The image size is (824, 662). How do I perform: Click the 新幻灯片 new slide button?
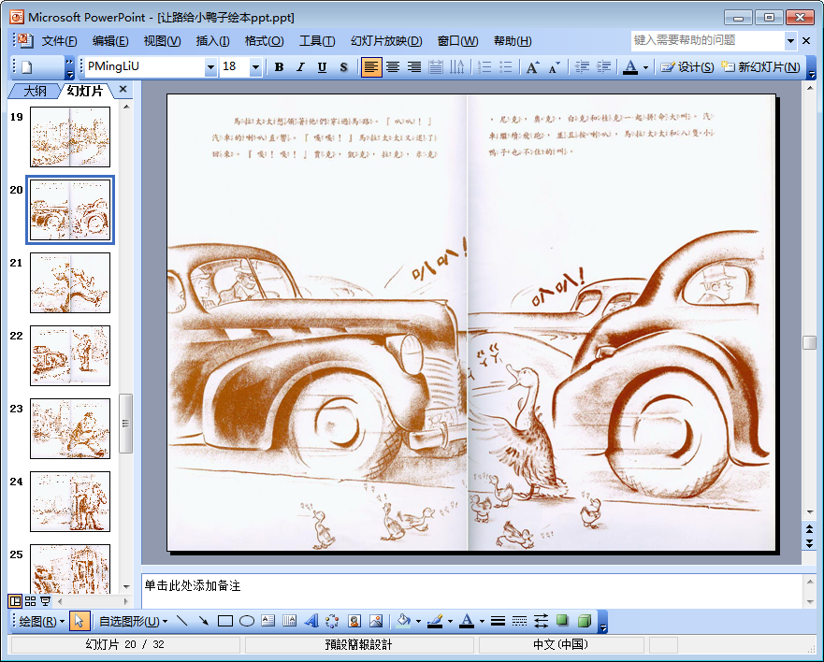(760, 67)
